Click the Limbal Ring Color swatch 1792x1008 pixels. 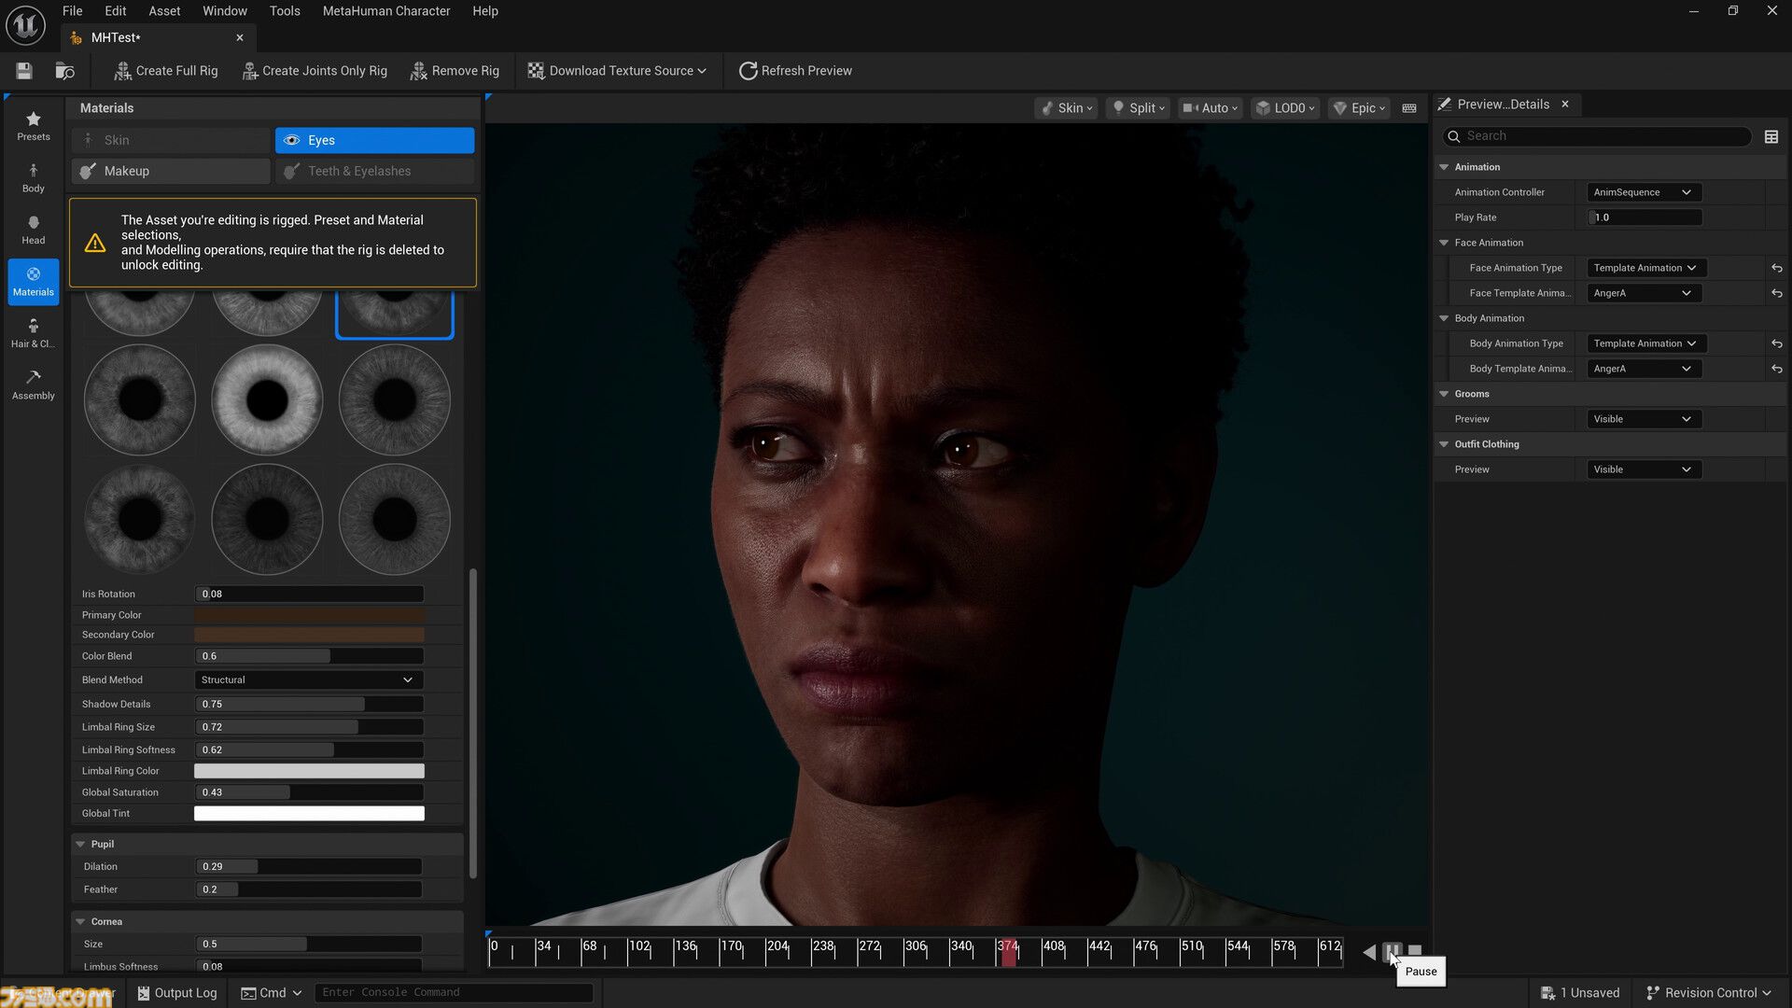309,772
